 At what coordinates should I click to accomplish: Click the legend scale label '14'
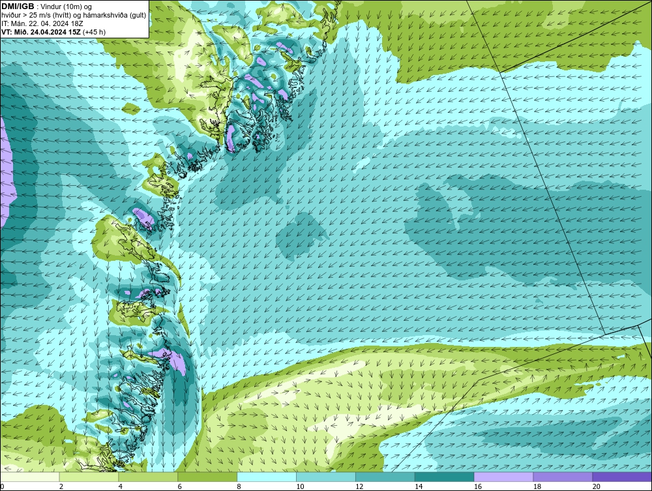point(419,486)
